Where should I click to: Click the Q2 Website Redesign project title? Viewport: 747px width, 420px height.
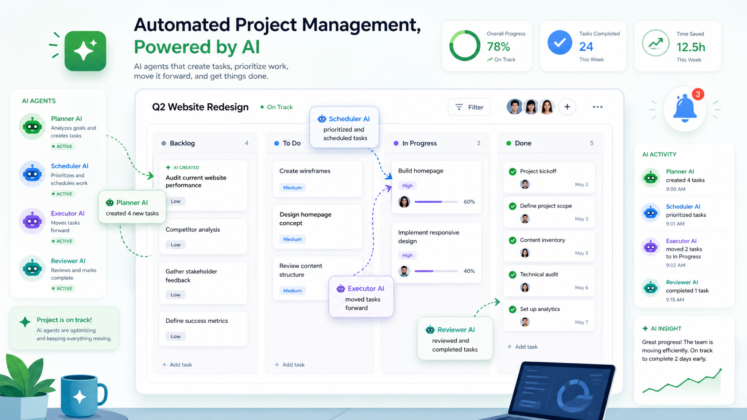click(x=200, y=107)
